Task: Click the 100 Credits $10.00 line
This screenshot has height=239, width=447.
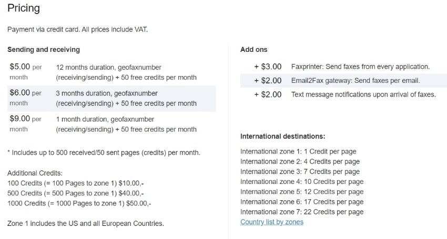Action: (x=76, y=183)
